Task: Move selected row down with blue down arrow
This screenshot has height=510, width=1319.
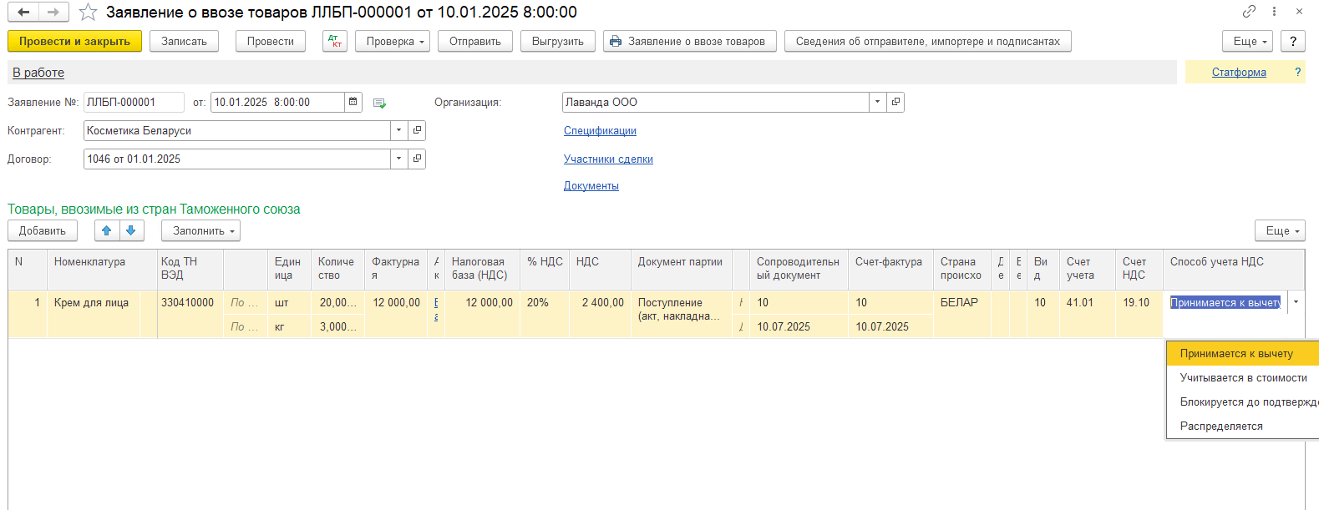Action: coord(131,230)
